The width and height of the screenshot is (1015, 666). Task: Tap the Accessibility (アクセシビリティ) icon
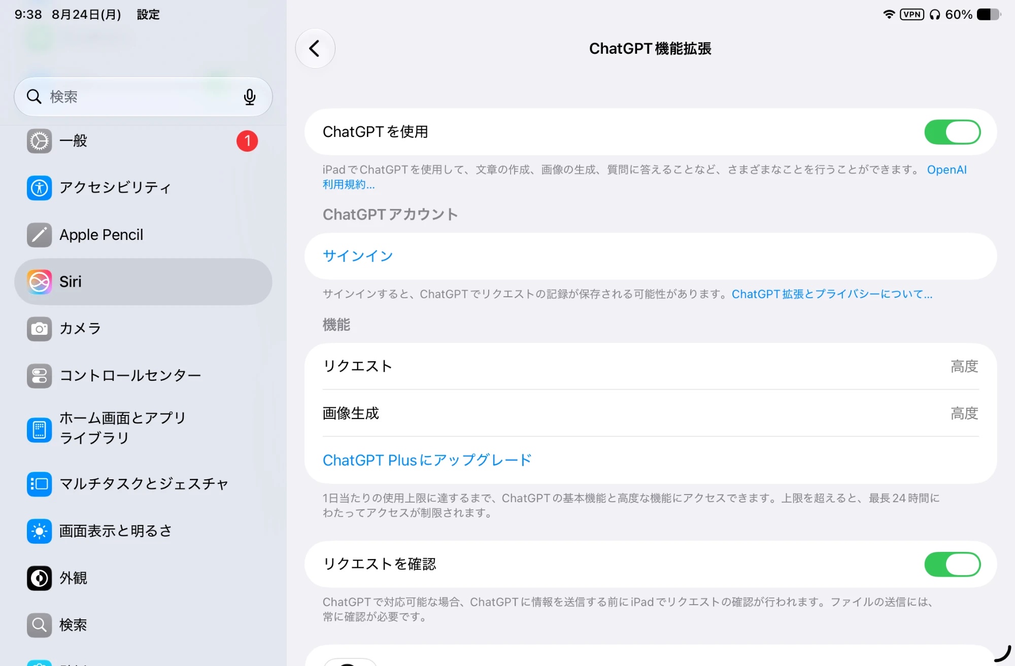point(39,188)
